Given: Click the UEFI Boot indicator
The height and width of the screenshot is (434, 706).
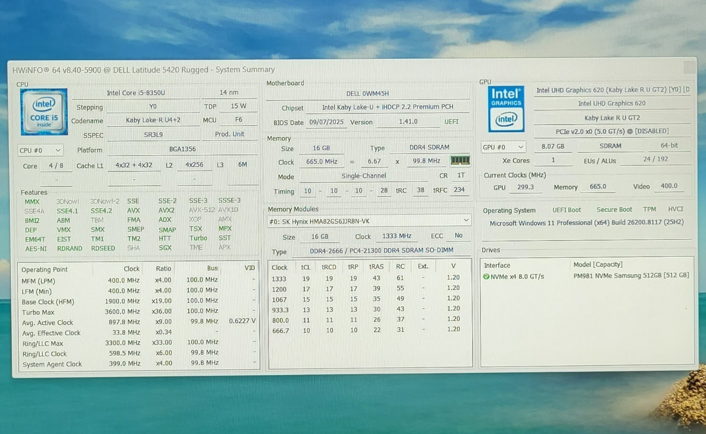Looking at the screenshot, I should [567, 210].
